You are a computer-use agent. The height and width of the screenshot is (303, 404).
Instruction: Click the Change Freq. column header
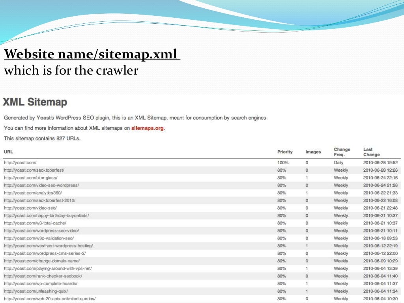(342, 152)
